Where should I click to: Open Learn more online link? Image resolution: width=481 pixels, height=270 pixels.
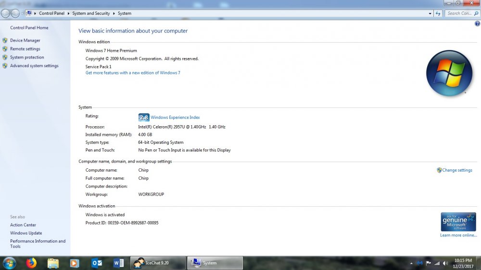click(x=458, y=235)
